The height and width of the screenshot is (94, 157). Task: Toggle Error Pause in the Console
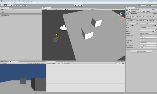pos(66,63)
